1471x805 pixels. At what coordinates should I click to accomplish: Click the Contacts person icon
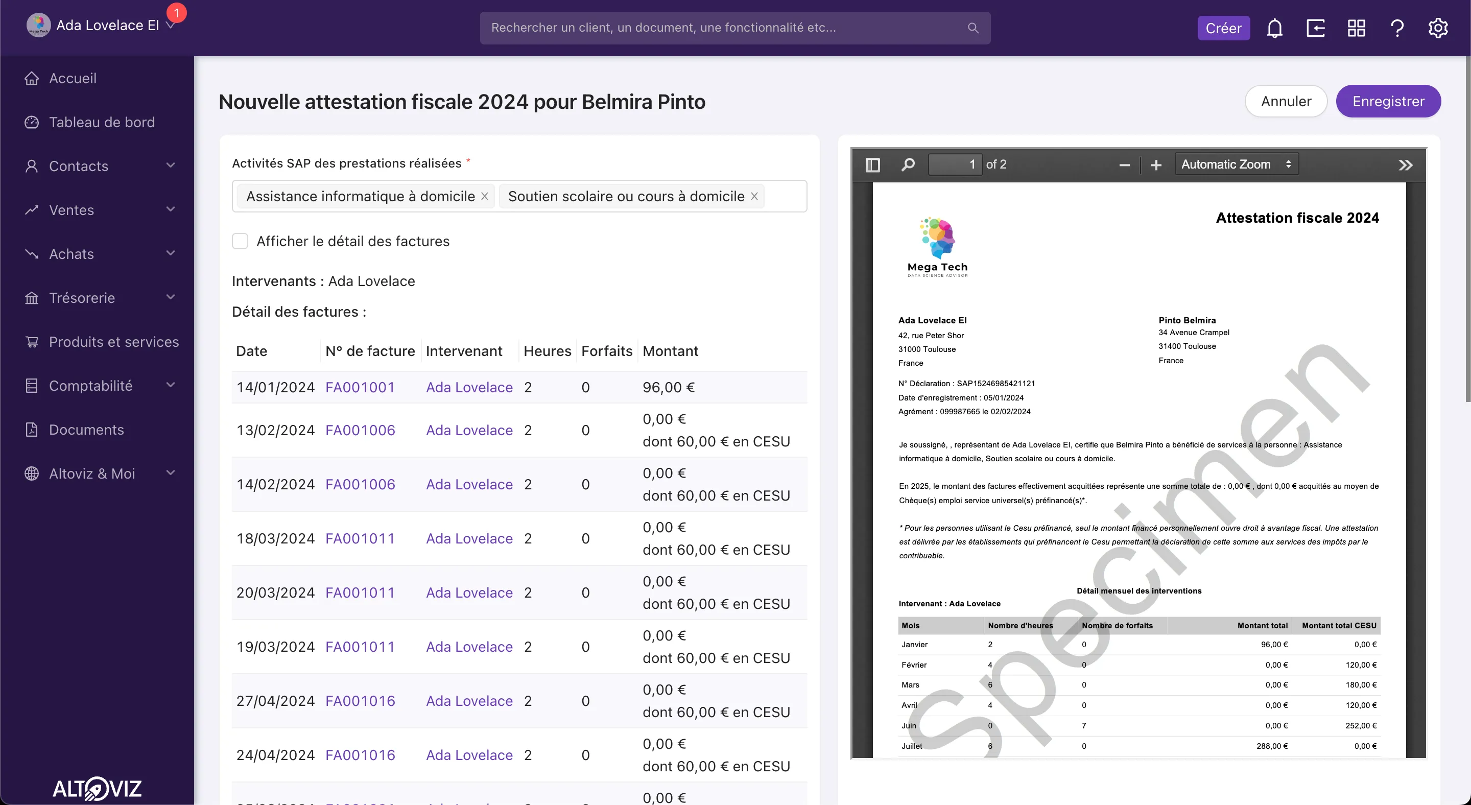click(32, 166)
